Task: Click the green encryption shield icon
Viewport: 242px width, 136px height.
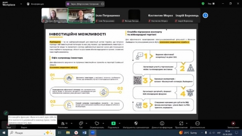Action: click(x=203, y=3)
